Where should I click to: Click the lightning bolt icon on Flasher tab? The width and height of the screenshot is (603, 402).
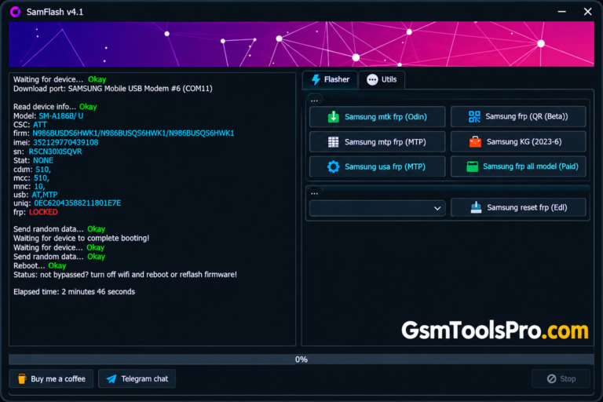point(316,79)
